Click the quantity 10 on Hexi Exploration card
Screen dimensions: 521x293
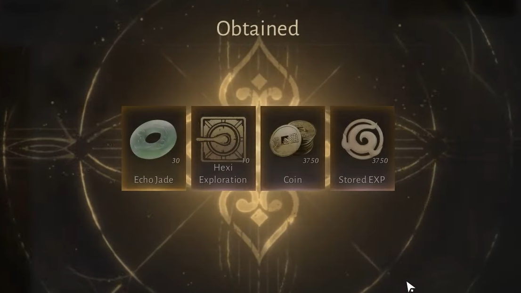coord(245,161)
